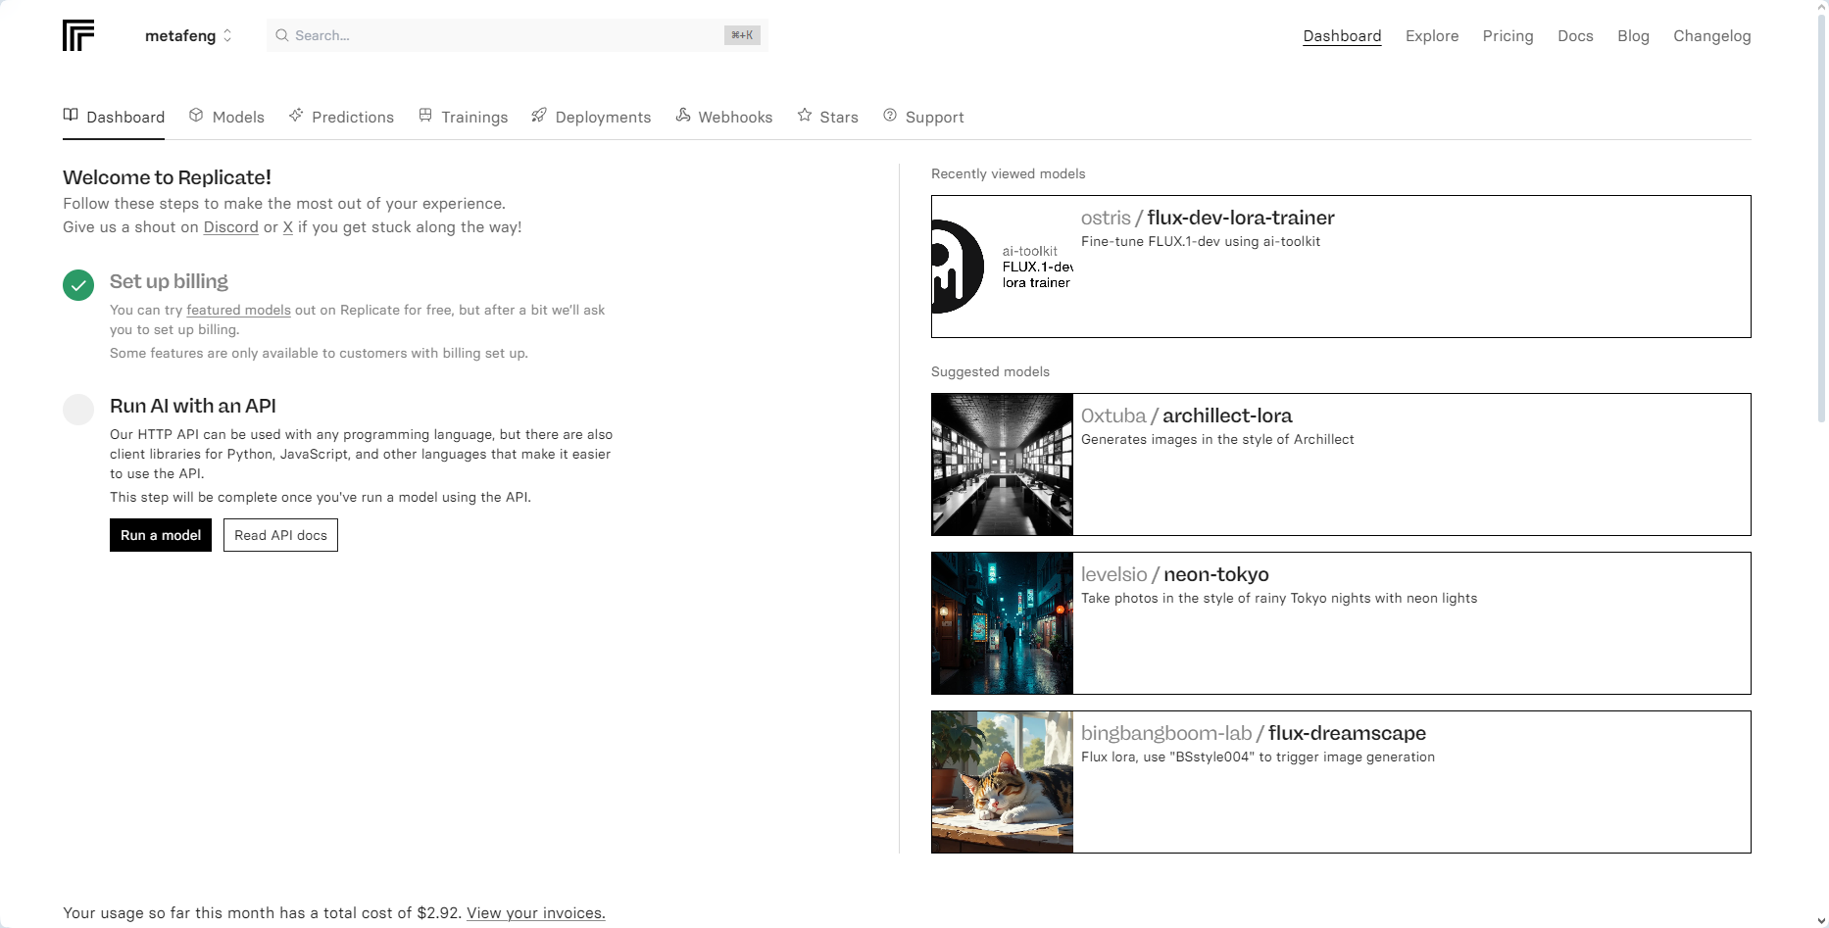Open the X social link
Screen dimensions: 1829x928
point(288,227)
